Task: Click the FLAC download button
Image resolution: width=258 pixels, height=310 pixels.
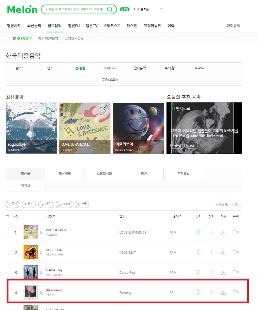Action: tap(64, 204)
